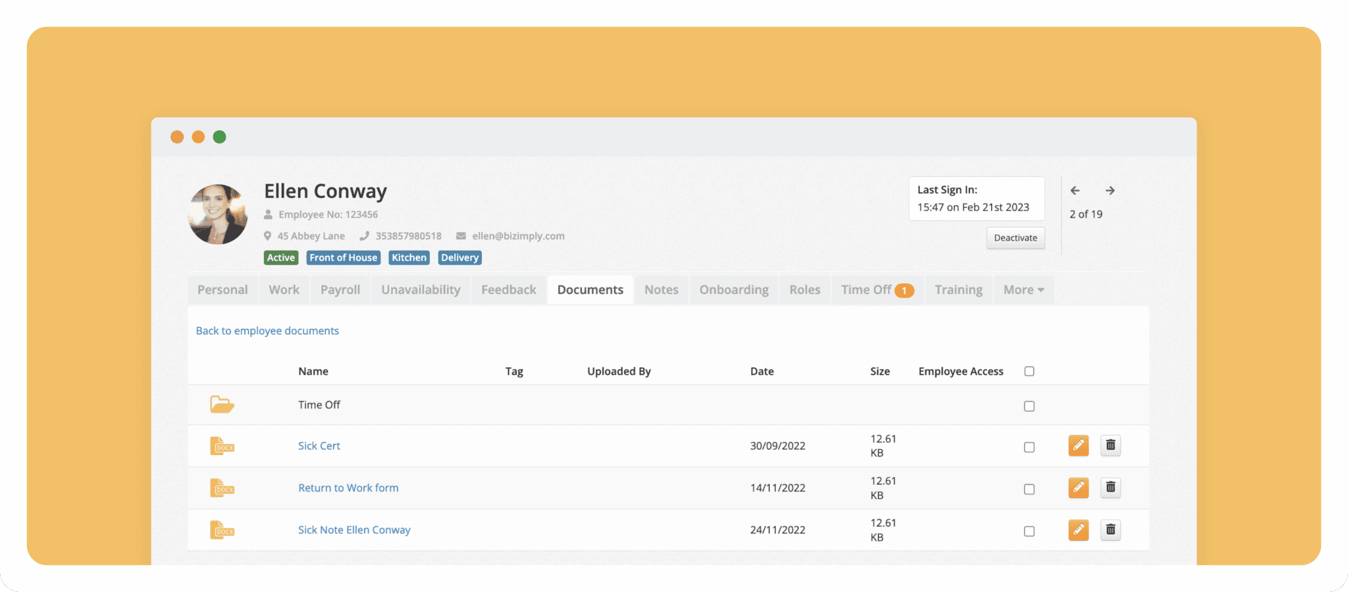Viewport: 1348px width, 592px height.
Task: Check the Employee Access checkbox for Sick Cert
Action: point(1029,446)
